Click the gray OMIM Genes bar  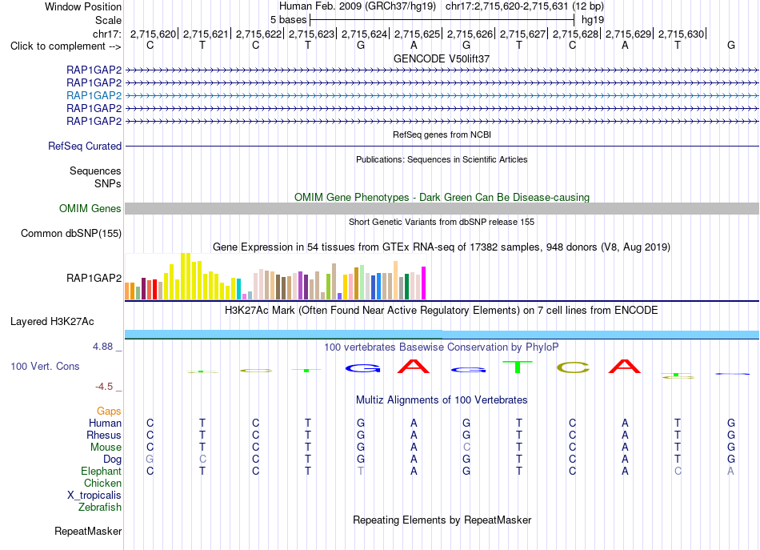click(x=442, y=209)
